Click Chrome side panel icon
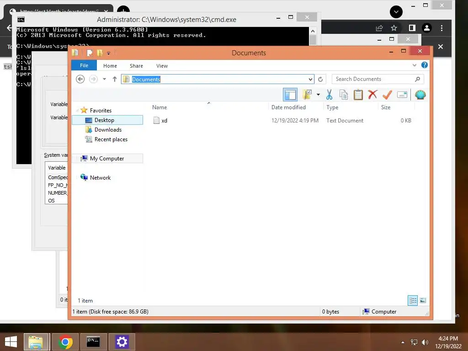The image size is (468, 351). [412, 28]
